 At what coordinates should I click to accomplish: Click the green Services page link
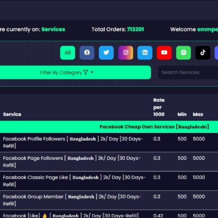[x=53, y=29]
